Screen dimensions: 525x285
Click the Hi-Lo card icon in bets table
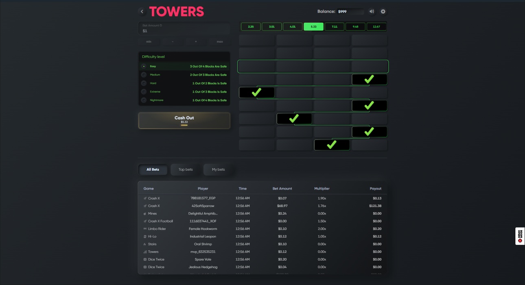145,236
